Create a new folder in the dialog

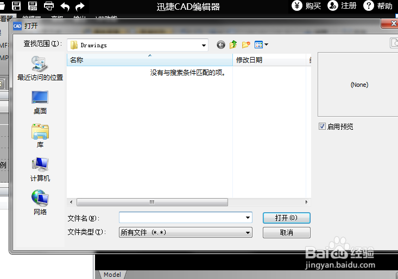click(246, 45)
